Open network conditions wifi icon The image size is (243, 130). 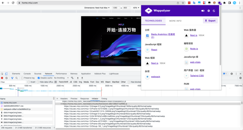click(72, 78)
